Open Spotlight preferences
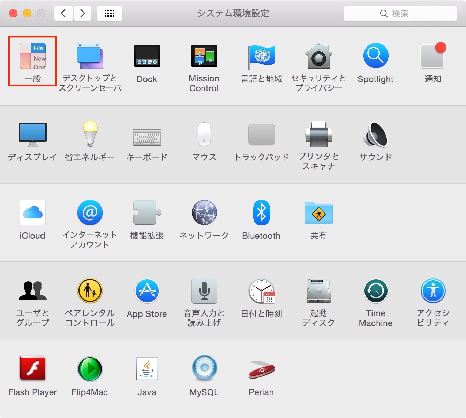466x418 pixels. (x=376, y=56)
